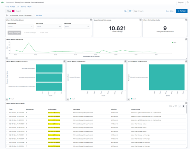Open the resourceGroup select dropdown
This screenshot has height=149, width=190.
tap(21, 27)
